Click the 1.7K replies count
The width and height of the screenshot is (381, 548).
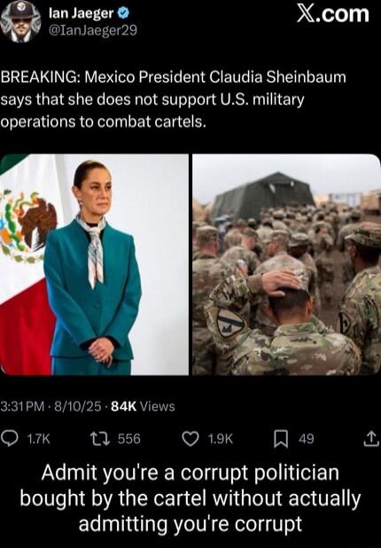38,439
